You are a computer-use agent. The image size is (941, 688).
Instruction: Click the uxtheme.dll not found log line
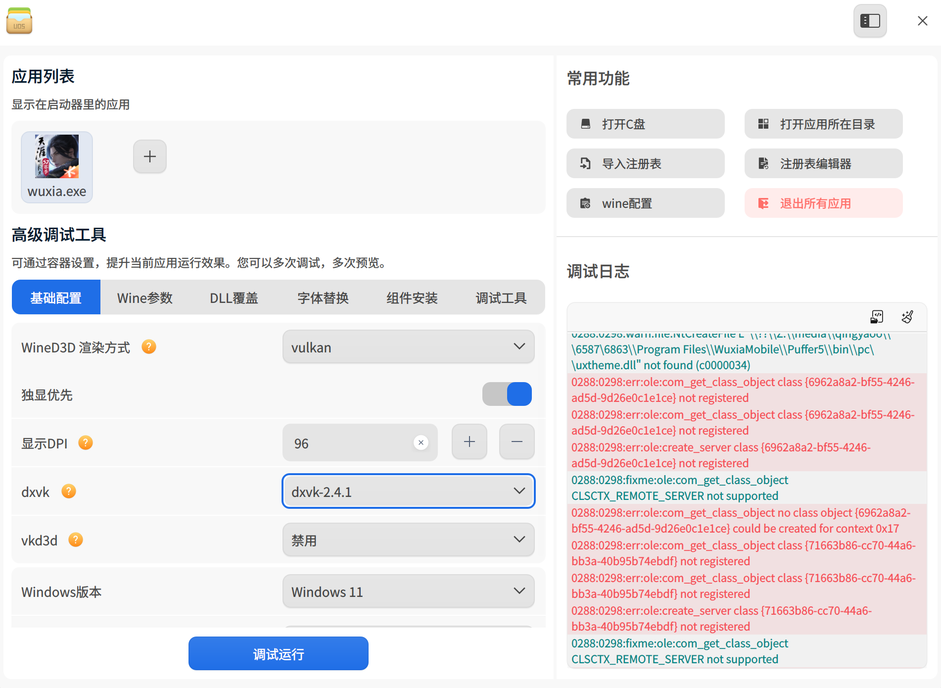[660, 365]
